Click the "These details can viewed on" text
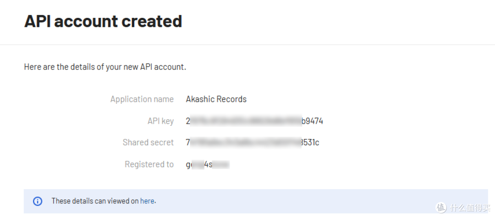 coord(95,201)
